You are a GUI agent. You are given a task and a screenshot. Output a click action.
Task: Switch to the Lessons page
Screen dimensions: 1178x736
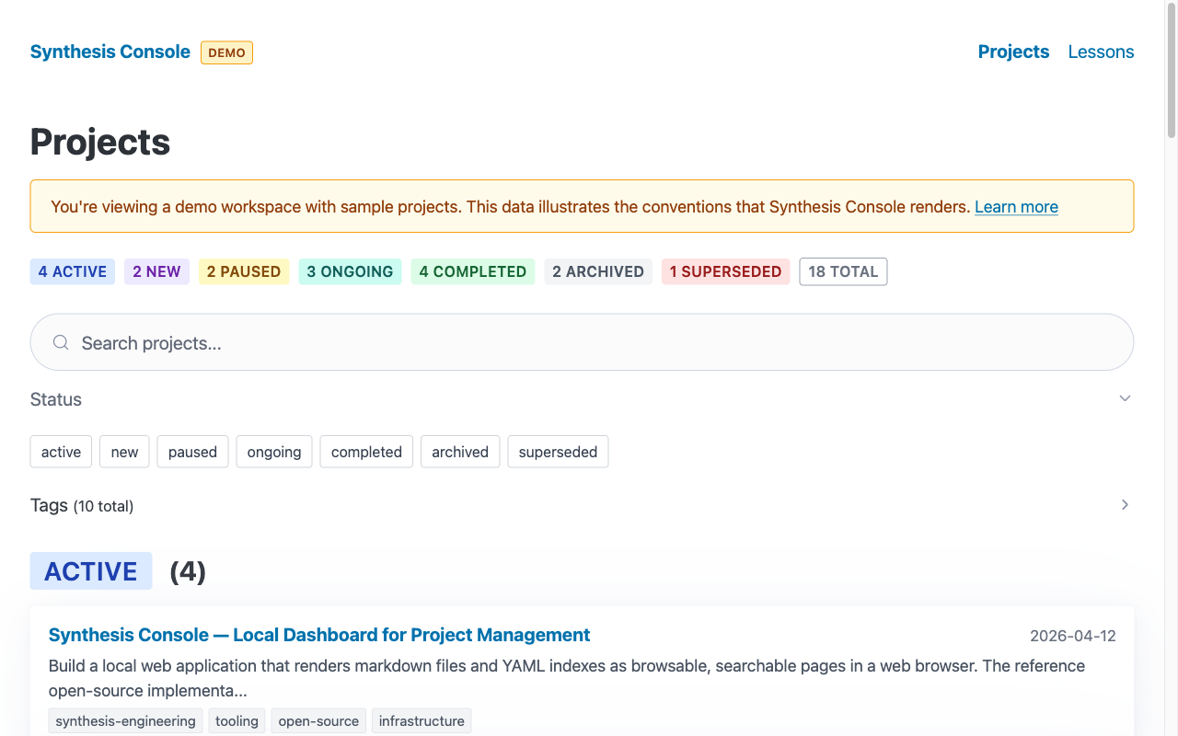click(1101, 52)
